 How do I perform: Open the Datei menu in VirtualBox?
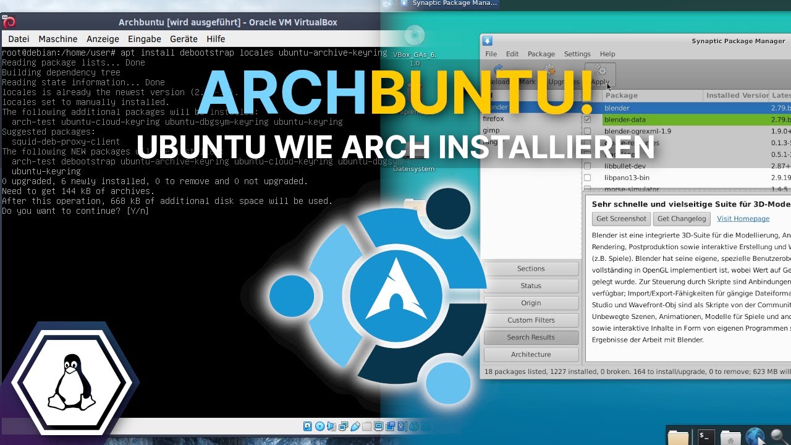point(19,39)
